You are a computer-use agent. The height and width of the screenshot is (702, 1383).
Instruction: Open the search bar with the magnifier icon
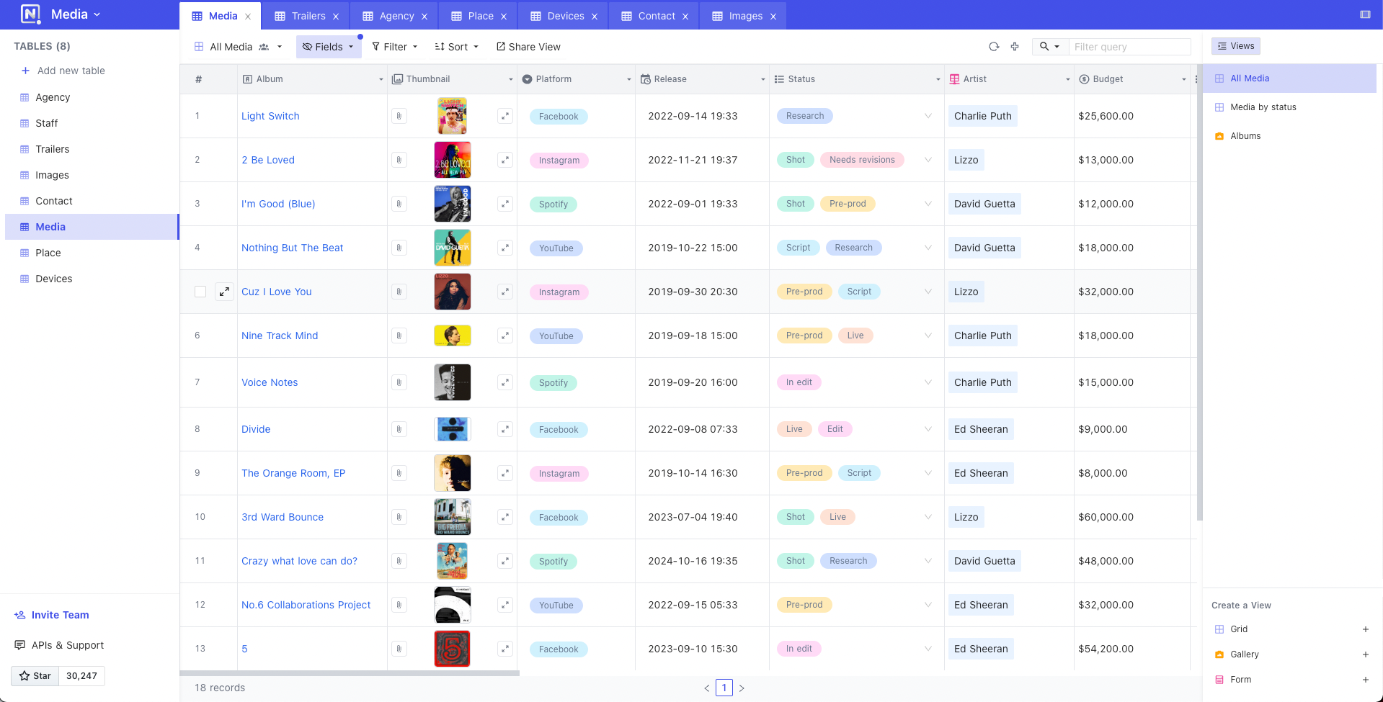click(x=1044, y=46)
